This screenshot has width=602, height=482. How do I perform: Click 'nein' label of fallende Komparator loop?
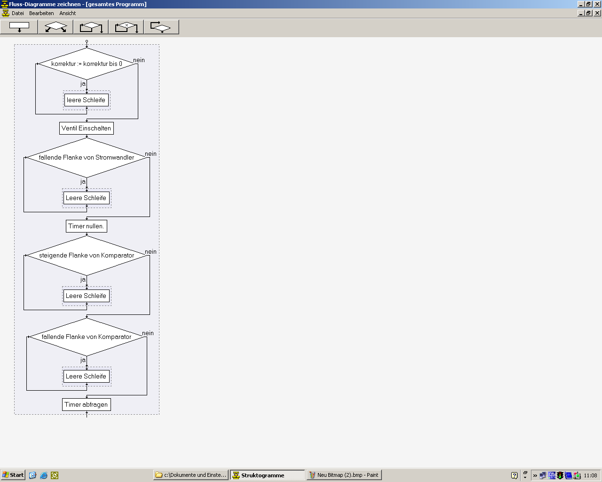pyautogui.click(x=148, y=333)
